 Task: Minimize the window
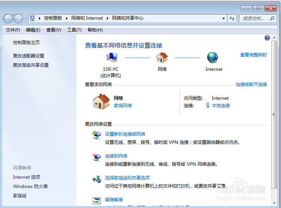(x=246, y=8)
